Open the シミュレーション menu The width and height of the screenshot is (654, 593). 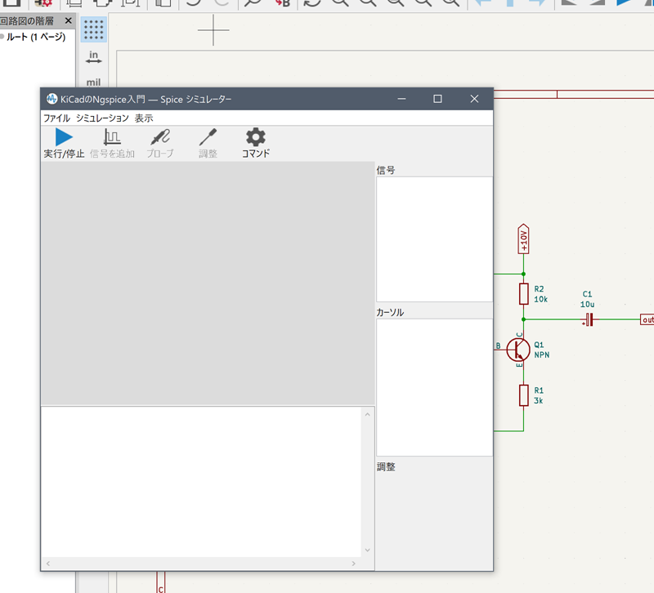(102, 118)
